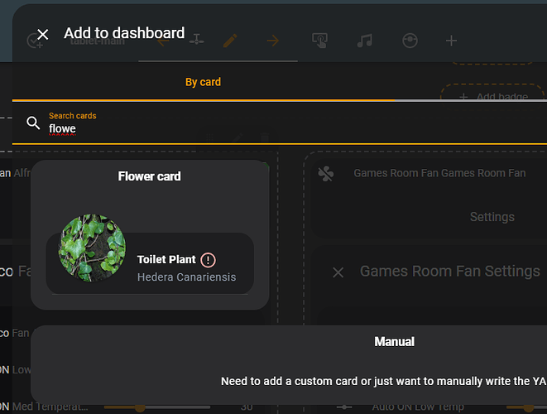Click the dimmed pencil edit icon
The image size is (547, 414).
point(230,40)
